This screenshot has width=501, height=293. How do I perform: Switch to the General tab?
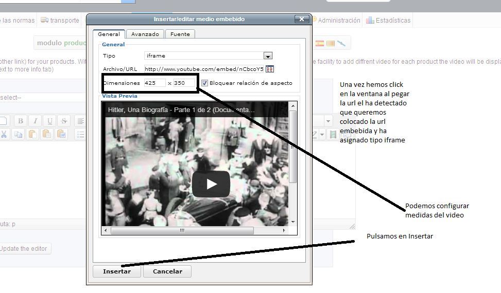[109, 34]
